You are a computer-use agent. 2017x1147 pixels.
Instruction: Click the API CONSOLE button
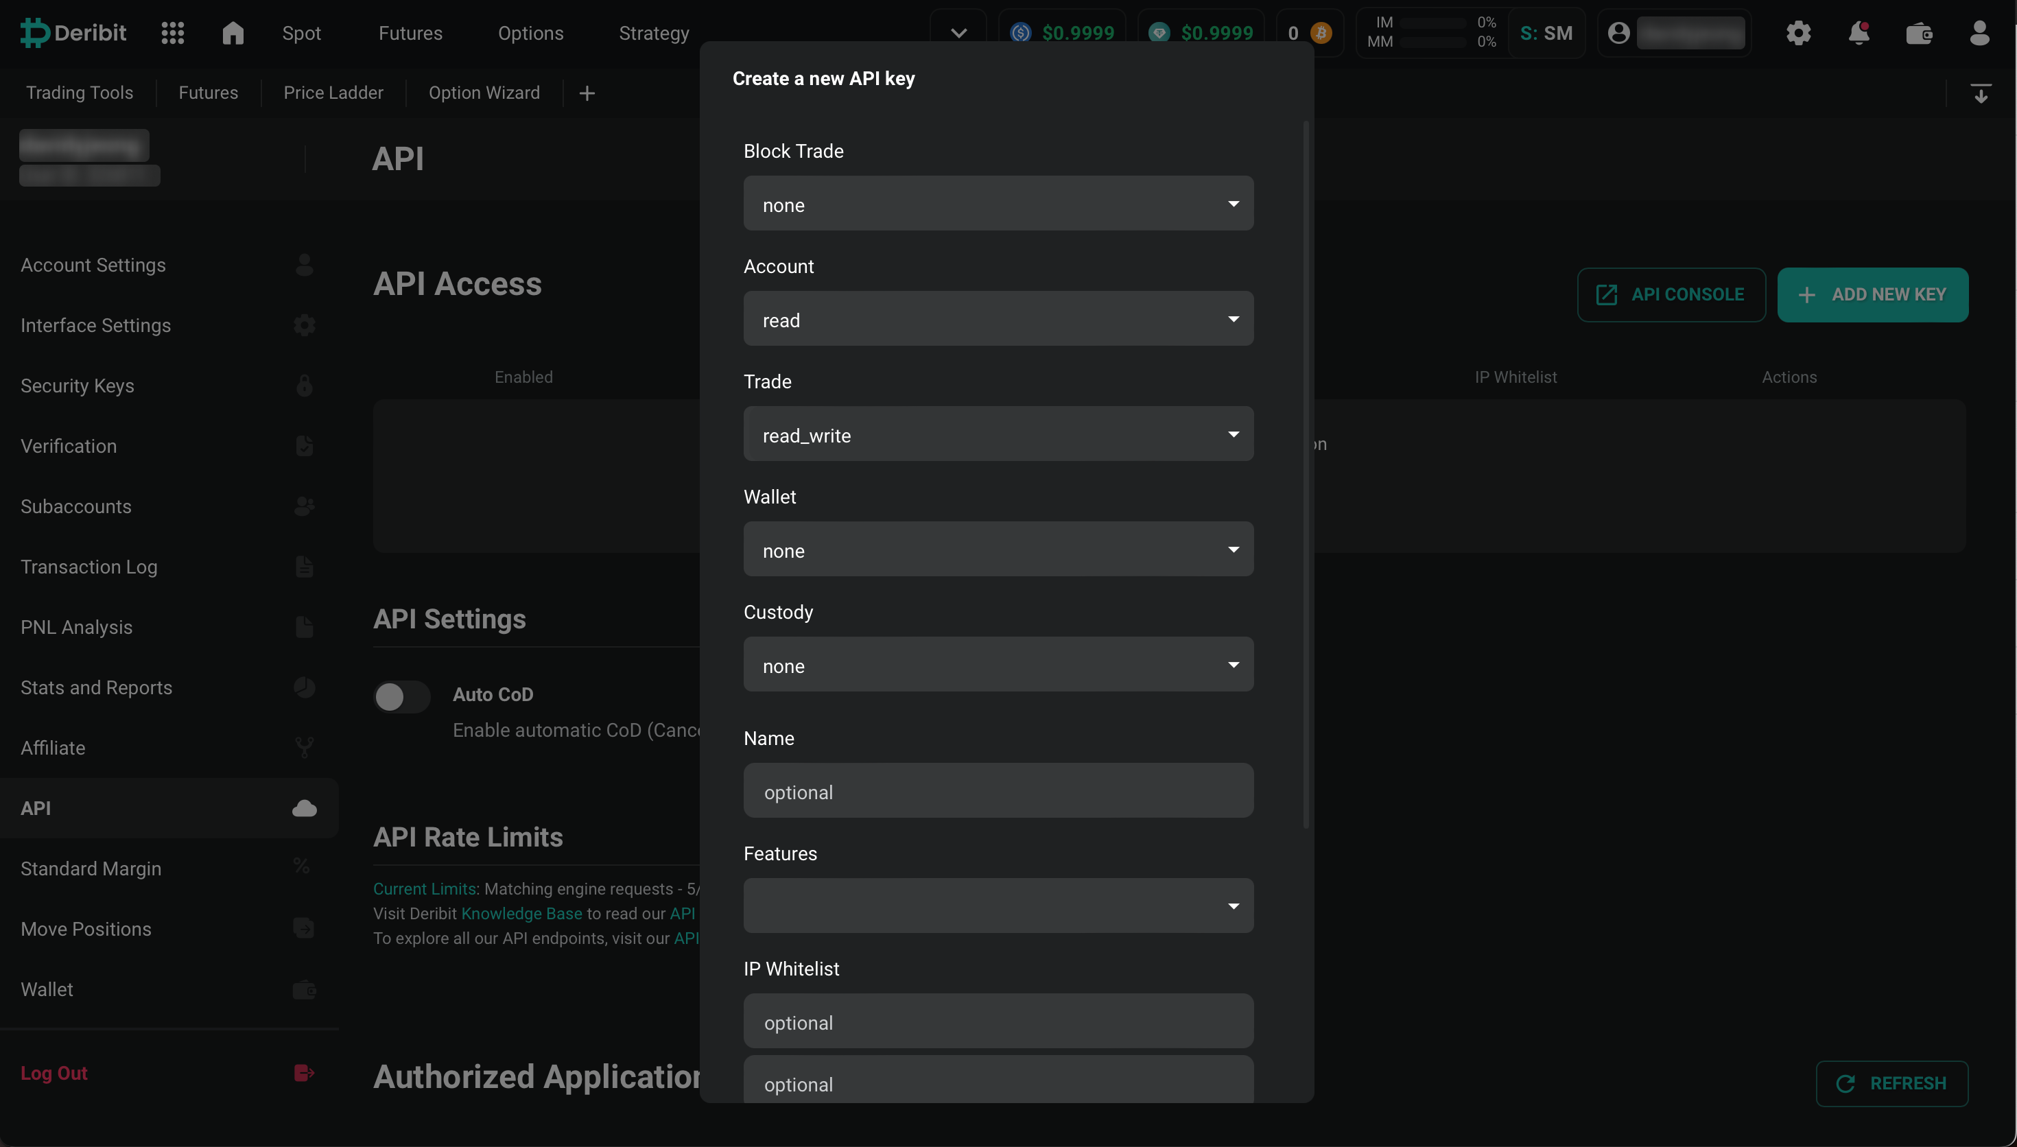(x=1671, y=294)
